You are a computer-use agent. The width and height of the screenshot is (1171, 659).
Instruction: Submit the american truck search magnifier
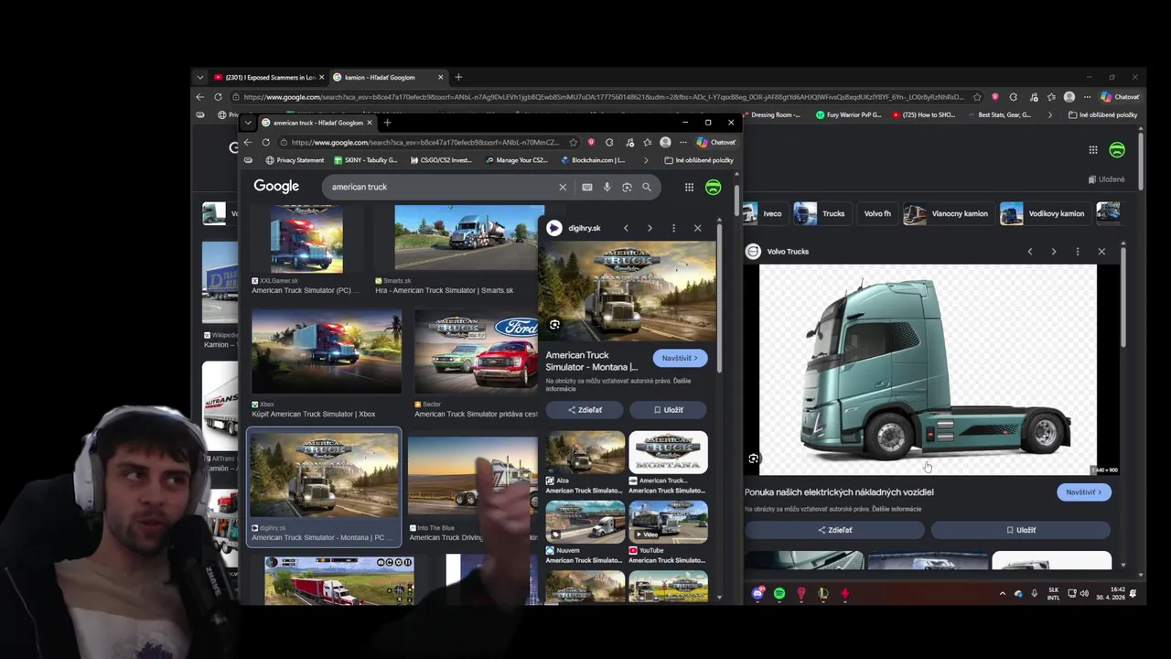coord(647,187)
